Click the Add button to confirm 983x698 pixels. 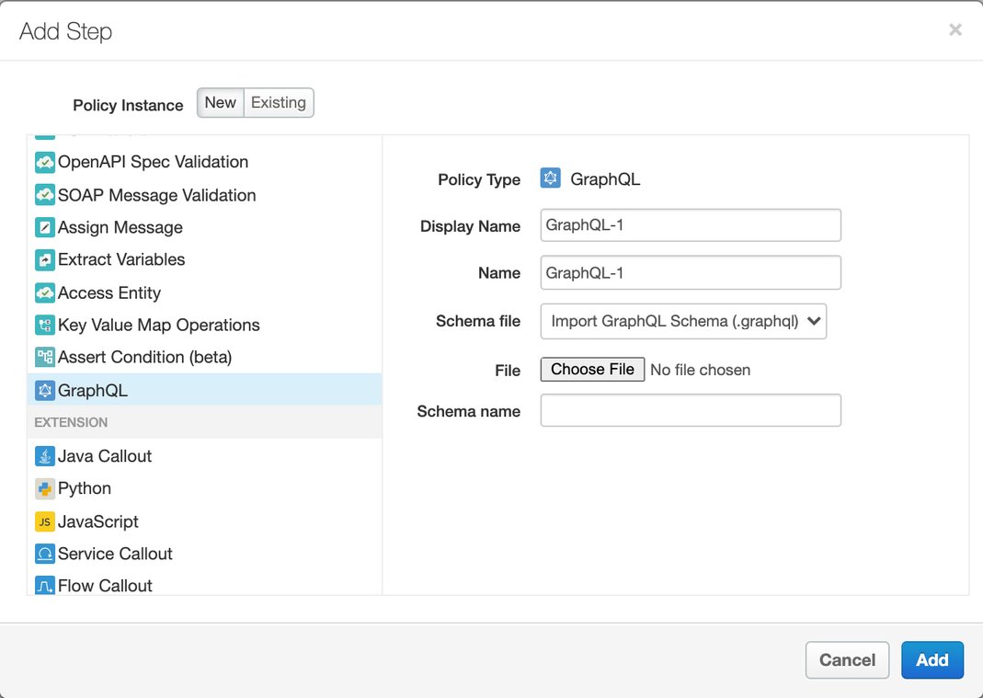coord(932,659)
